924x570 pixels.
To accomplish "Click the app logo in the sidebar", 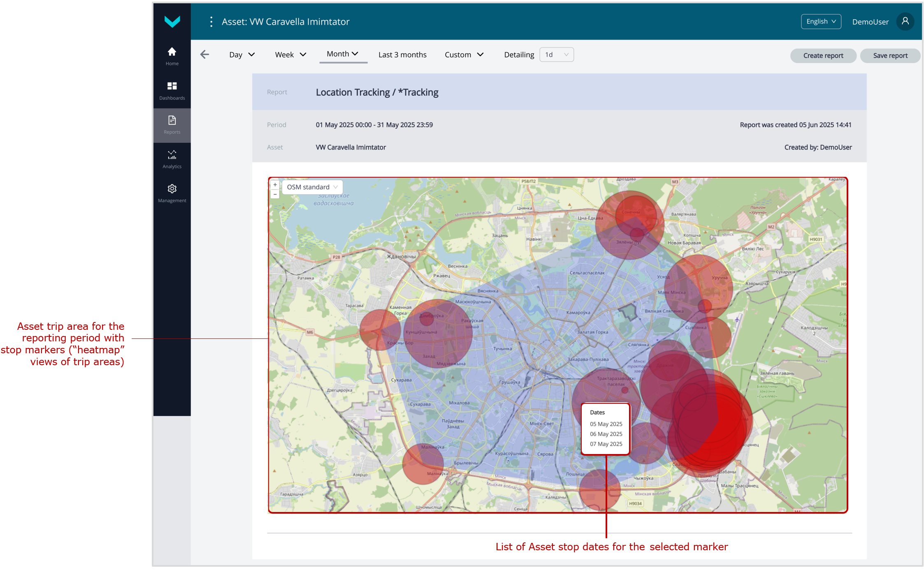I will coord(172,21).
